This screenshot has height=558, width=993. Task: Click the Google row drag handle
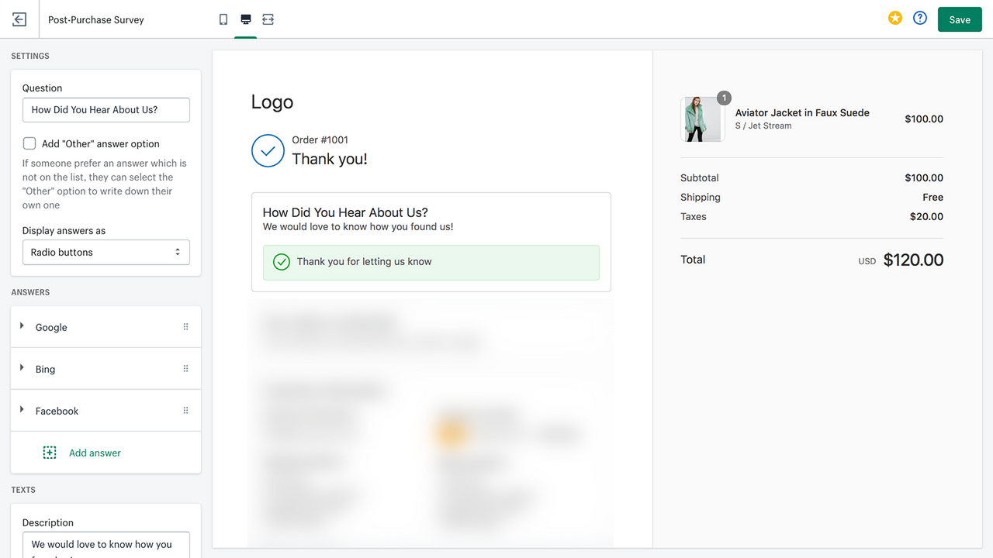[185, 327]
